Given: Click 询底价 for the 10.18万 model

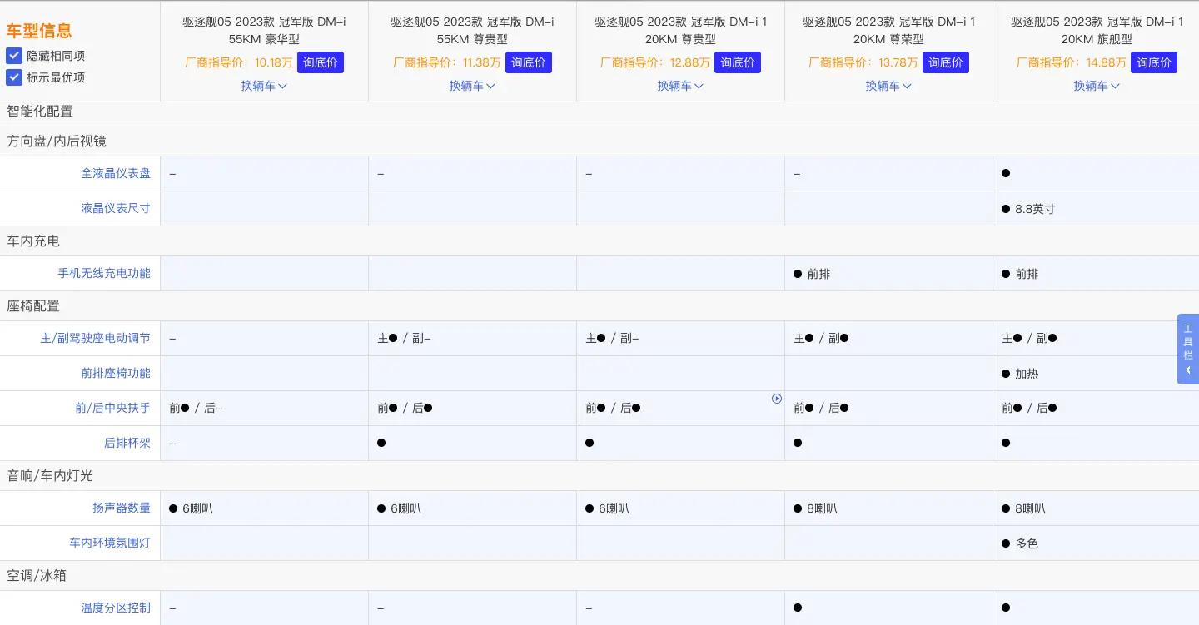Looking at the screenshot, I should click(x=320, y=62).
